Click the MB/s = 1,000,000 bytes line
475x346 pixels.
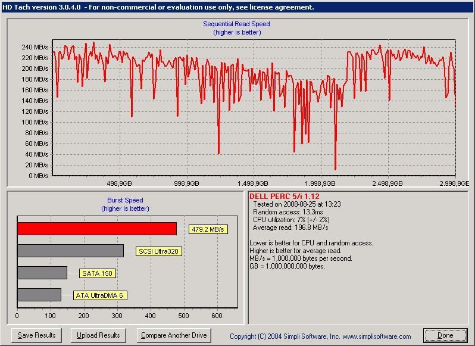tap(301, 258)
